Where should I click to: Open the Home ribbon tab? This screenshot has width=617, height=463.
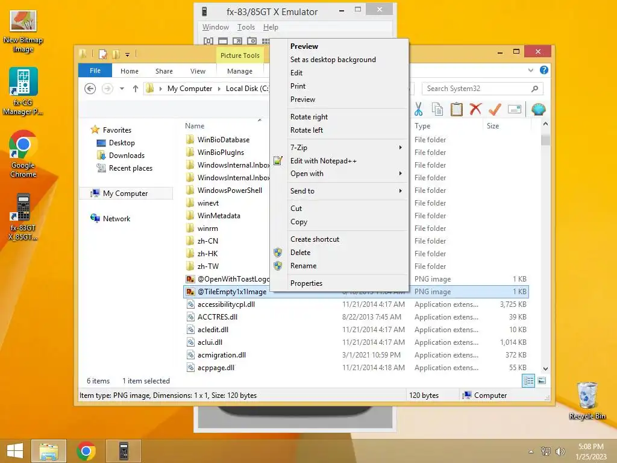pyautogui.click(x=130, y=71)
